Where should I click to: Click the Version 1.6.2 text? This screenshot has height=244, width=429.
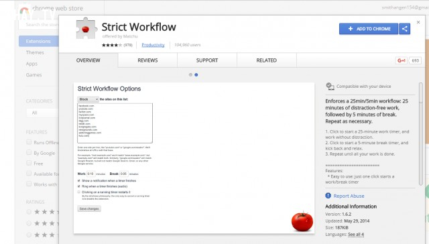click(338, 215)
